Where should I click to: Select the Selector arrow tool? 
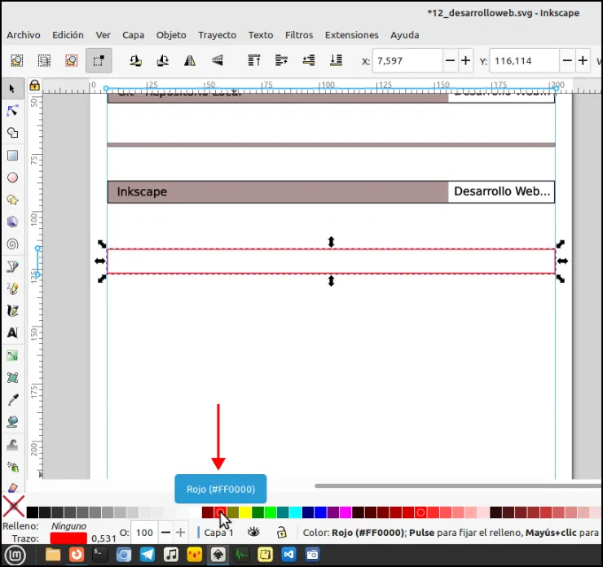(12, 89)
